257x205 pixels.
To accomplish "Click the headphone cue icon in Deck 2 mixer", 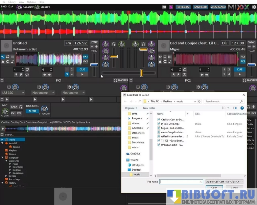I will pos(143,44).
